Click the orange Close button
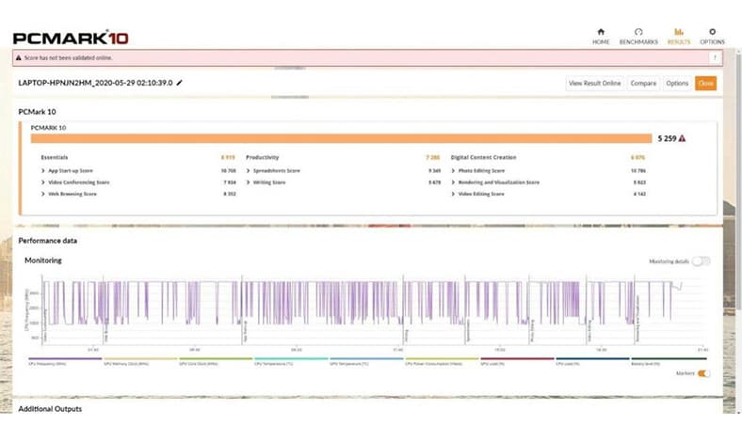The image size is (742, 442). click(x=705, y=83)
